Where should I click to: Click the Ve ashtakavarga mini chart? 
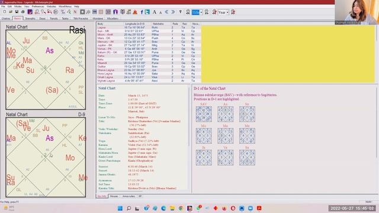pyautogui.click(x=225, y=157)
